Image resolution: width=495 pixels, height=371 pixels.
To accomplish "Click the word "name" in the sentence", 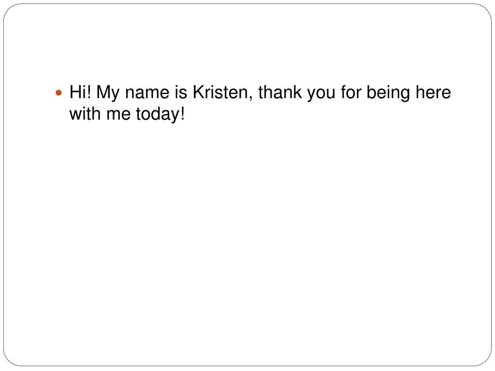I will pos(147,93).
